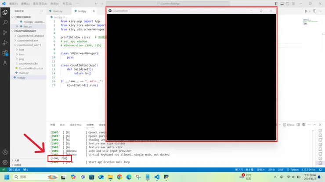Collapse the open editors section
The image size is (325, 182).
[22, 17]
